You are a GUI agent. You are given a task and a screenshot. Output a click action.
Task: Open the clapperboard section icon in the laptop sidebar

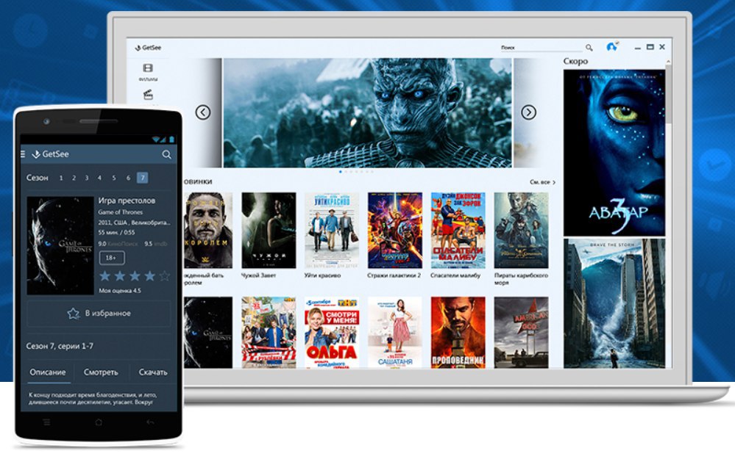pos(148,94)
